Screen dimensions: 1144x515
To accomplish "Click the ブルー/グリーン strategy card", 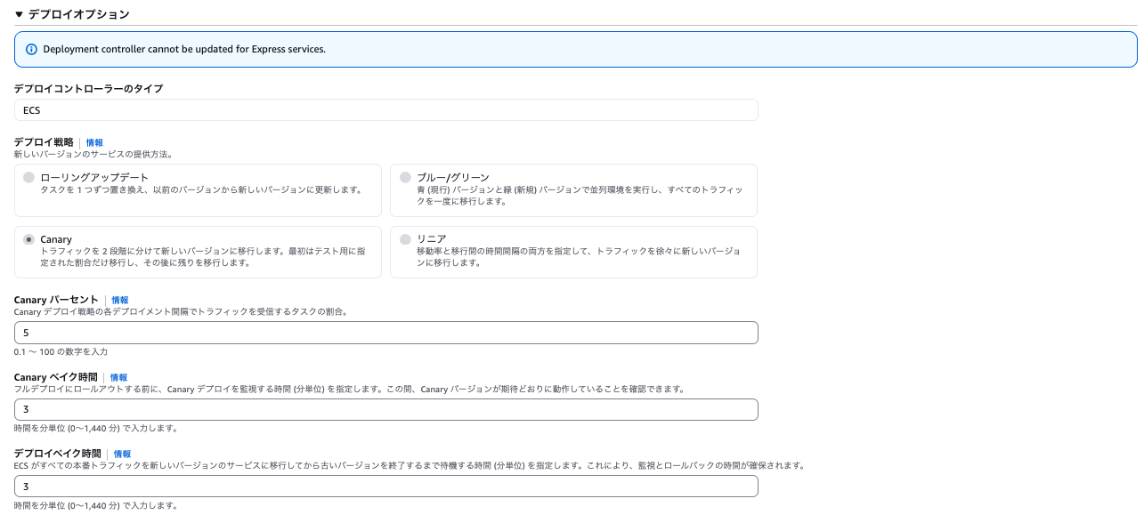I will [572, 189].
